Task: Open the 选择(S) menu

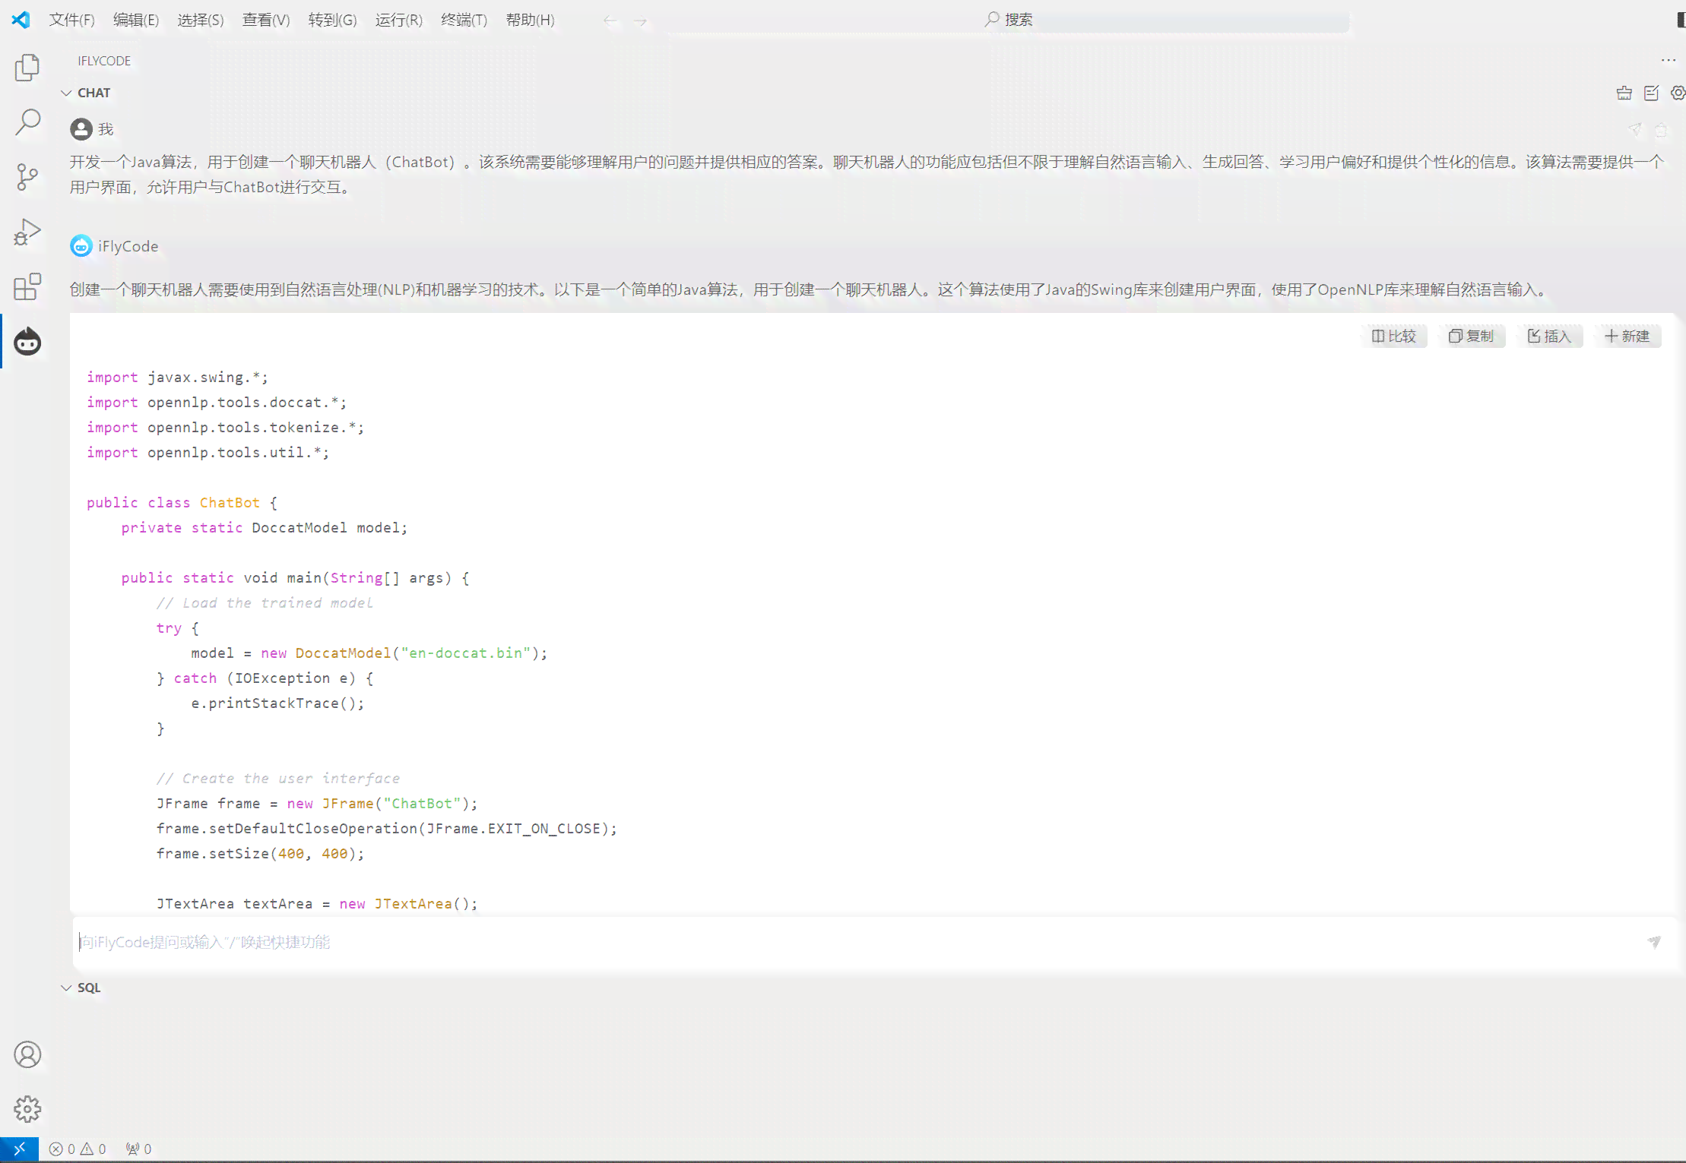Action: tap(201, 20)
